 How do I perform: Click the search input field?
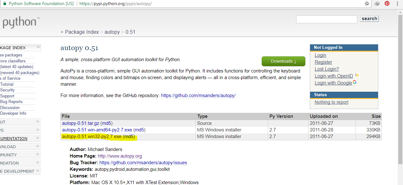[326, 19]
